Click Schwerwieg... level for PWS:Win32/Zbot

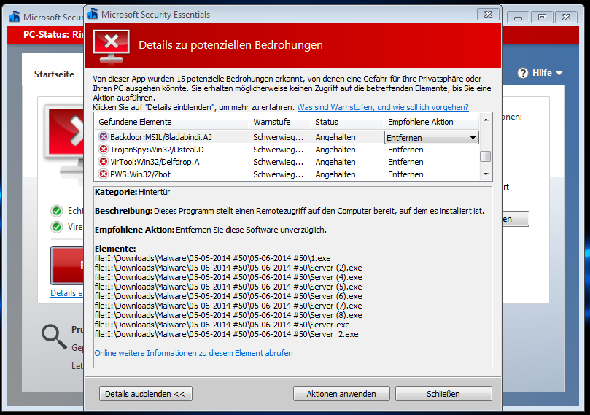point(278,174)
